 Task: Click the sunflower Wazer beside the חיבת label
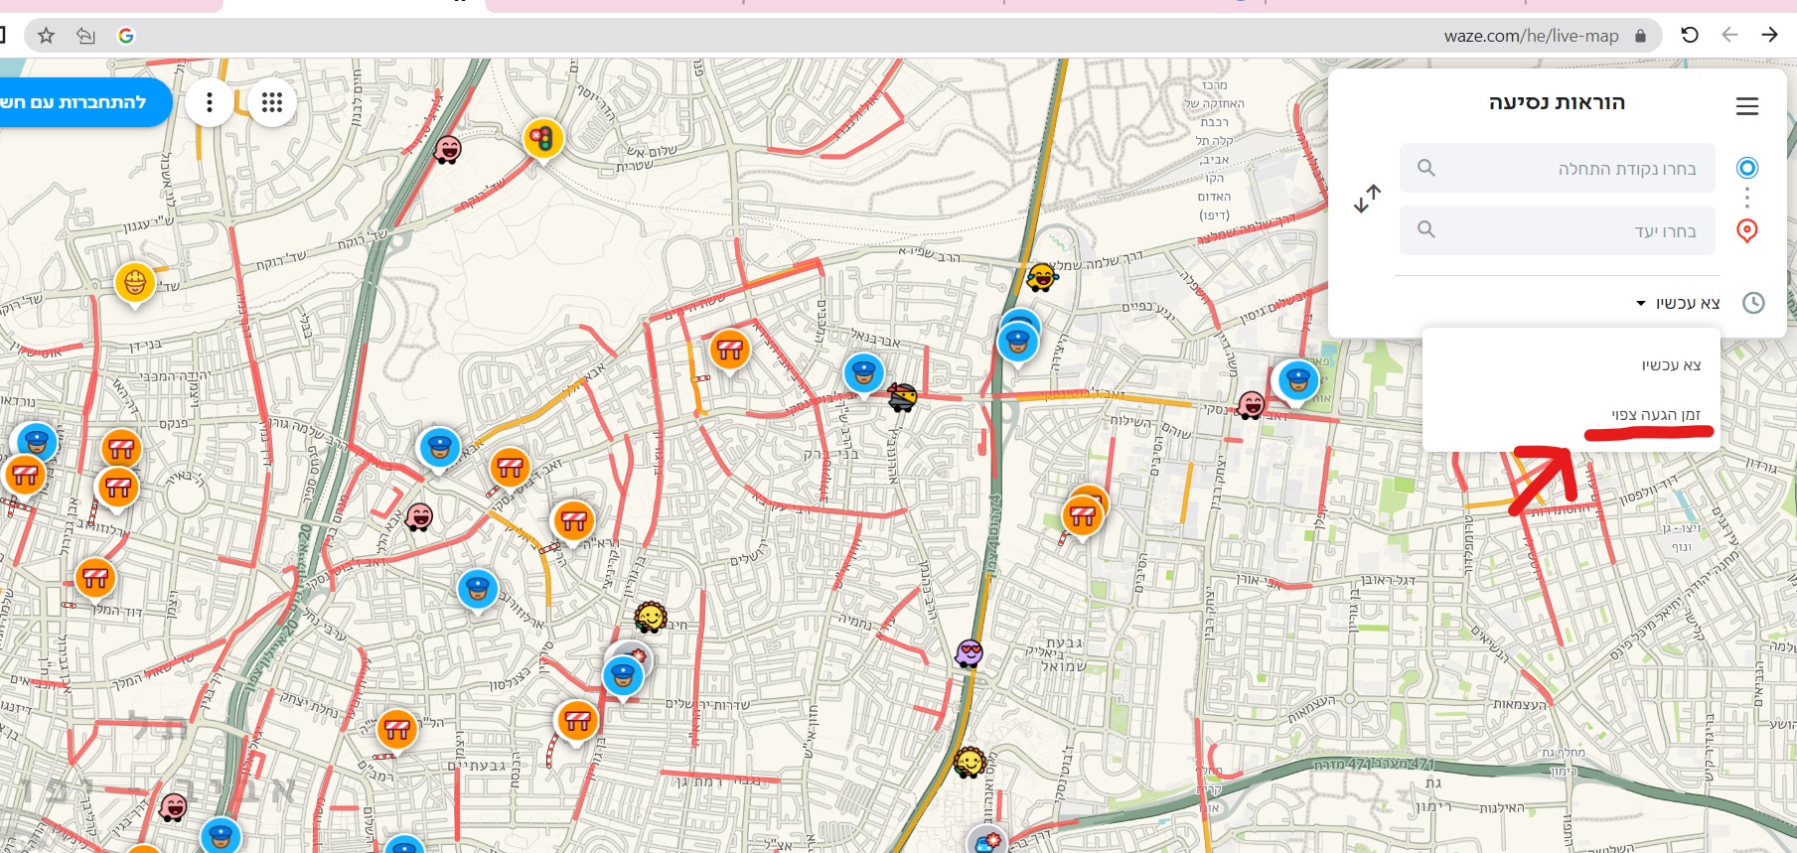[x=650, y=618]
